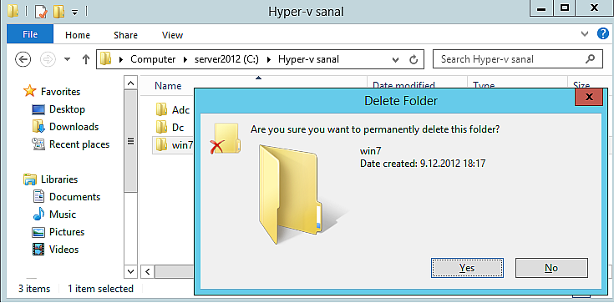Screen dimensions: 614x303
Task: Select the win7 folder row
Action: [174, 145]
